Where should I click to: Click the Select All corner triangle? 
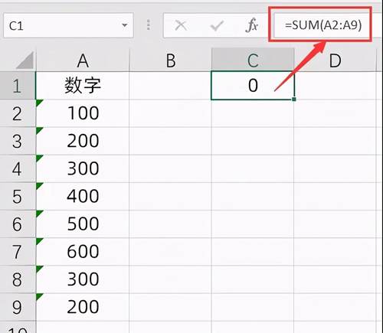click(x=25, y=60)
